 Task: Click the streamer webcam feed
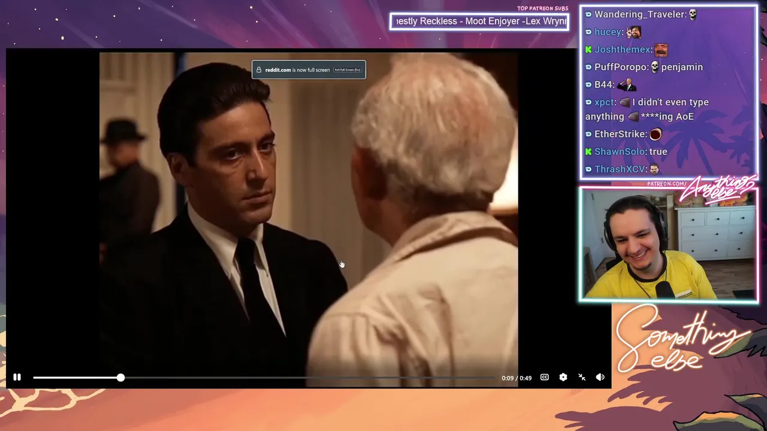coord(668,244)
